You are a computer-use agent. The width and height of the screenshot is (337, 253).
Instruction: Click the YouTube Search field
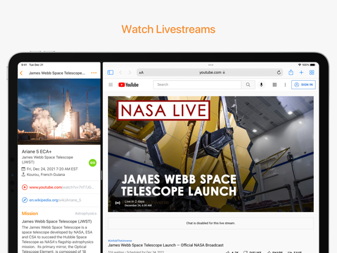coord(197,84)
